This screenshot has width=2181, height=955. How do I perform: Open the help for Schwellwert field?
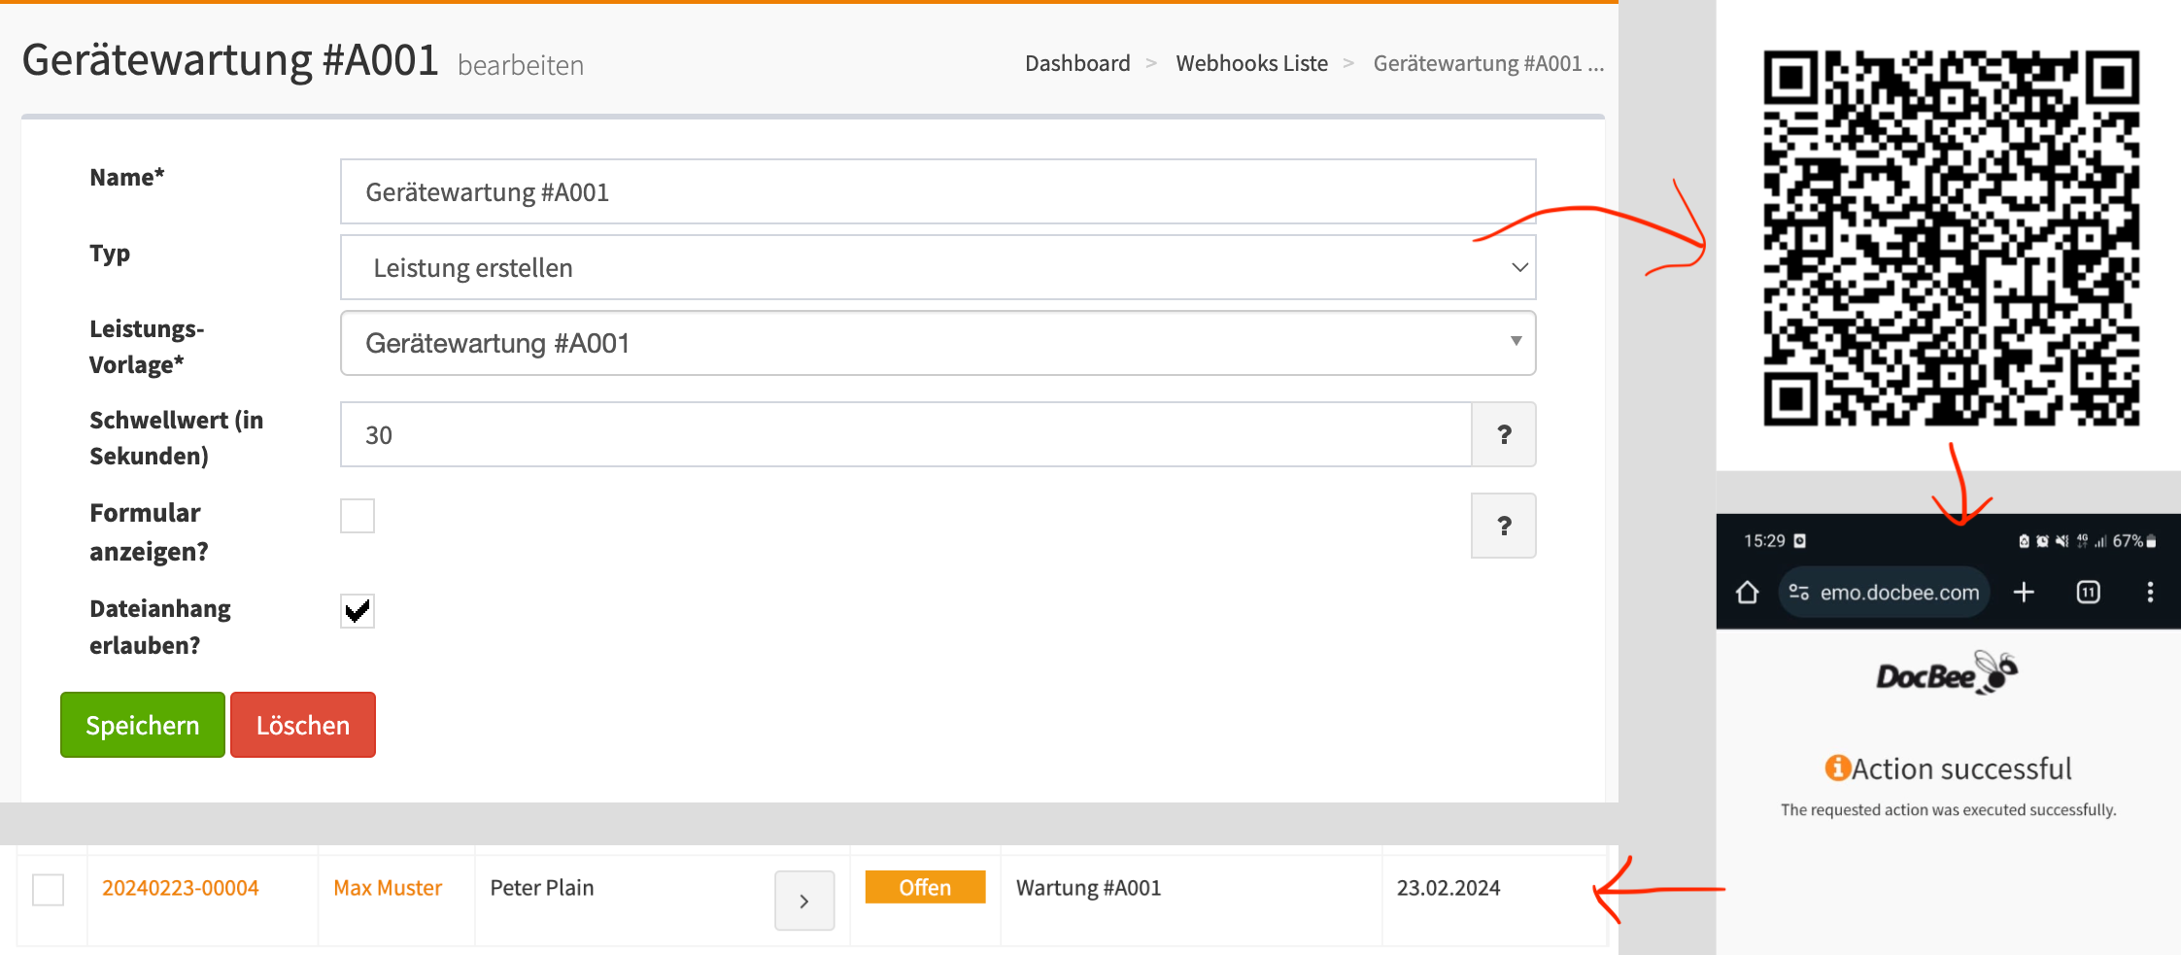[1503, 434]
